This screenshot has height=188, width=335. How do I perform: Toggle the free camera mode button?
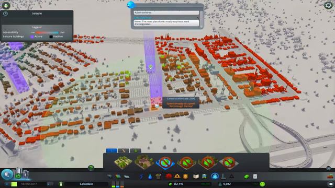click(x=330, y=184)
